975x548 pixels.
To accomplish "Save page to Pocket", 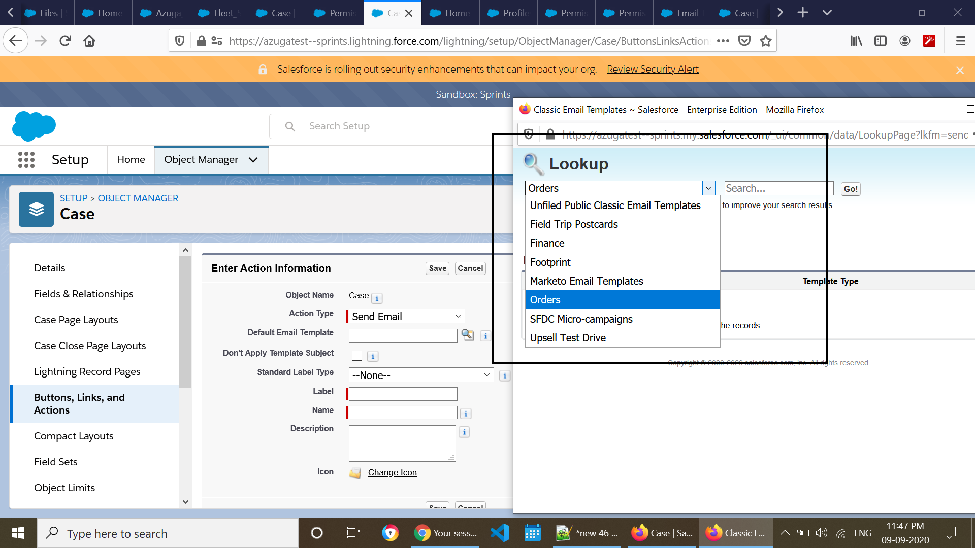I will 744,41.
